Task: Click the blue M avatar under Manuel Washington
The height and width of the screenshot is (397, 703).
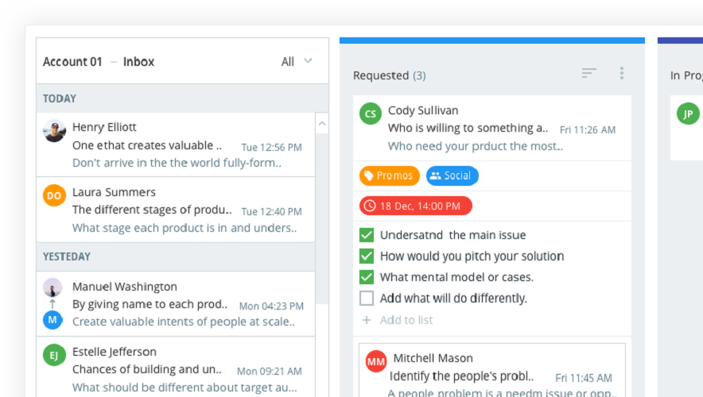Action: point(52,320)
